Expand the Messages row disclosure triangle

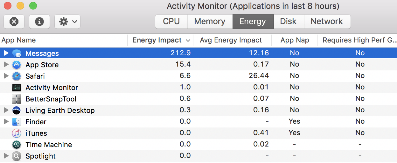click(6, 53)
